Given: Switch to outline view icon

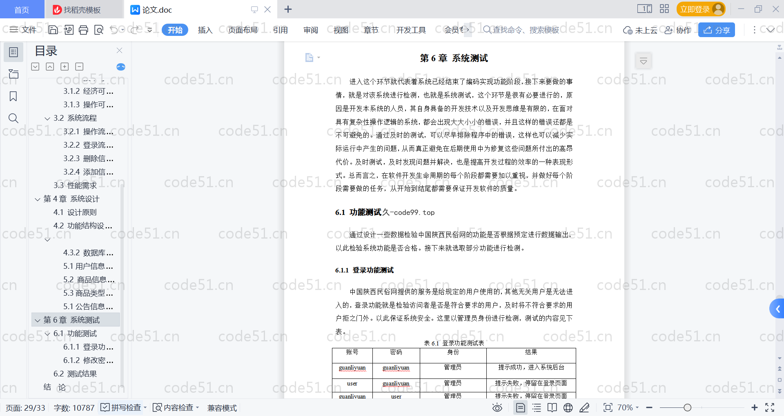Looking at the screenshot, I should (x=537, y=407).
